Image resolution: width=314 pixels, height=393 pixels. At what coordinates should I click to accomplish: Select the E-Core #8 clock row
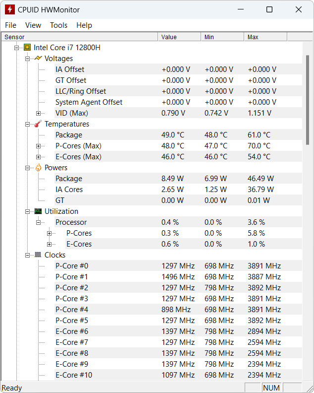point(178,353)
